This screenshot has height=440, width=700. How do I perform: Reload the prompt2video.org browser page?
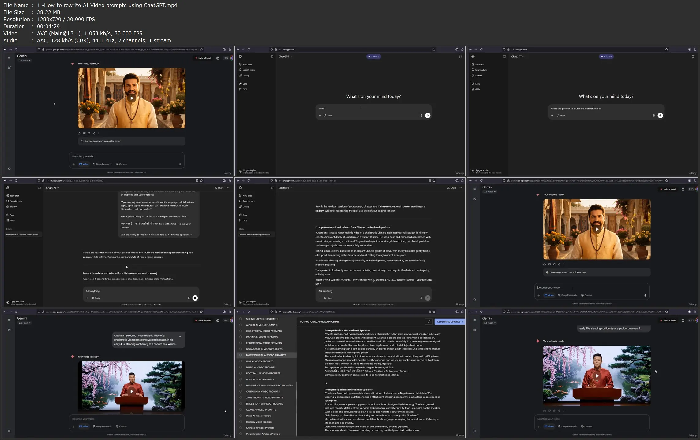[249, 312]
